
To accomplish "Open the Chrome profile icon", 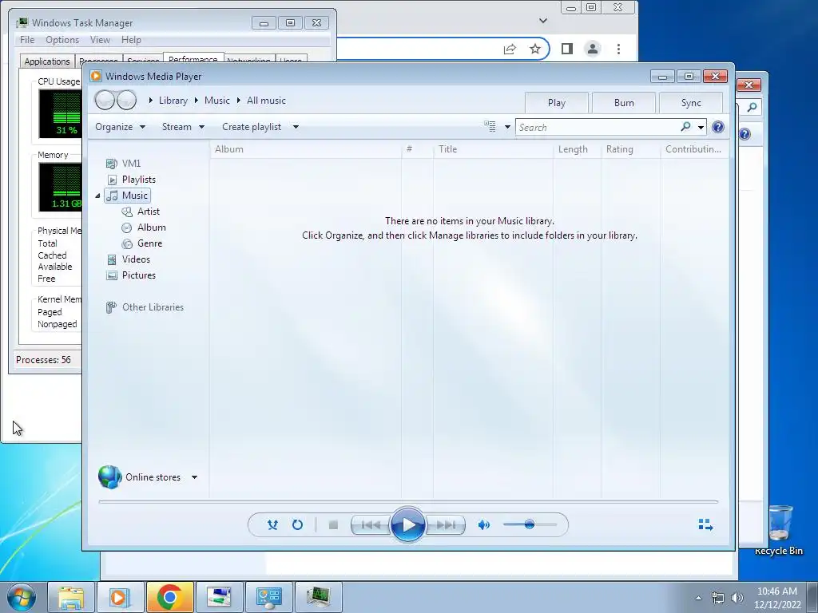I will [593, 49].
